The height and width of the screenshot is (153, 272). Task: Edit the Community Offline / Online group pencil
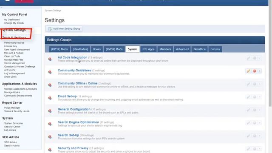[248, 84]
